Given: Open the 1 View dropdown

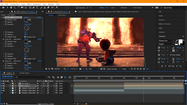Looking at the screenshot, I should 125,69.
